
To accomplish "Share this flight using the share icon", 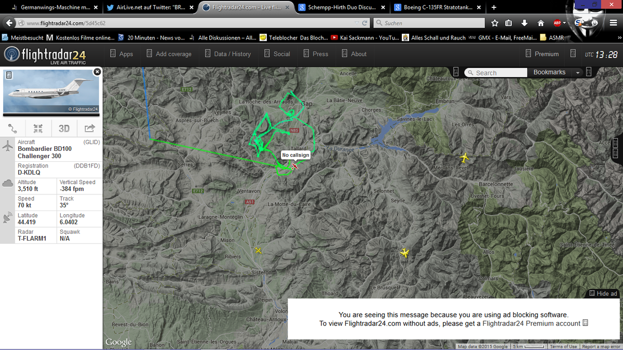I will click(90, 128).
